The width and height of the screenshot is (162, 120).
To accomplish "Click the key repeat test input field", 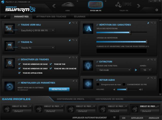I will tap(122, 51).
